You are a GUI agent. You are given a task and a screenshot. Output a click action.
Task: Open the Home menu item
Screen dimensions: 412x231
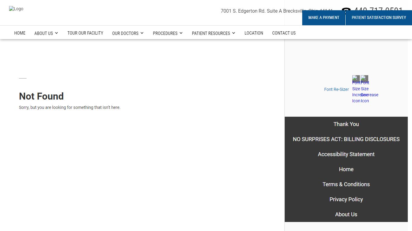20,33
